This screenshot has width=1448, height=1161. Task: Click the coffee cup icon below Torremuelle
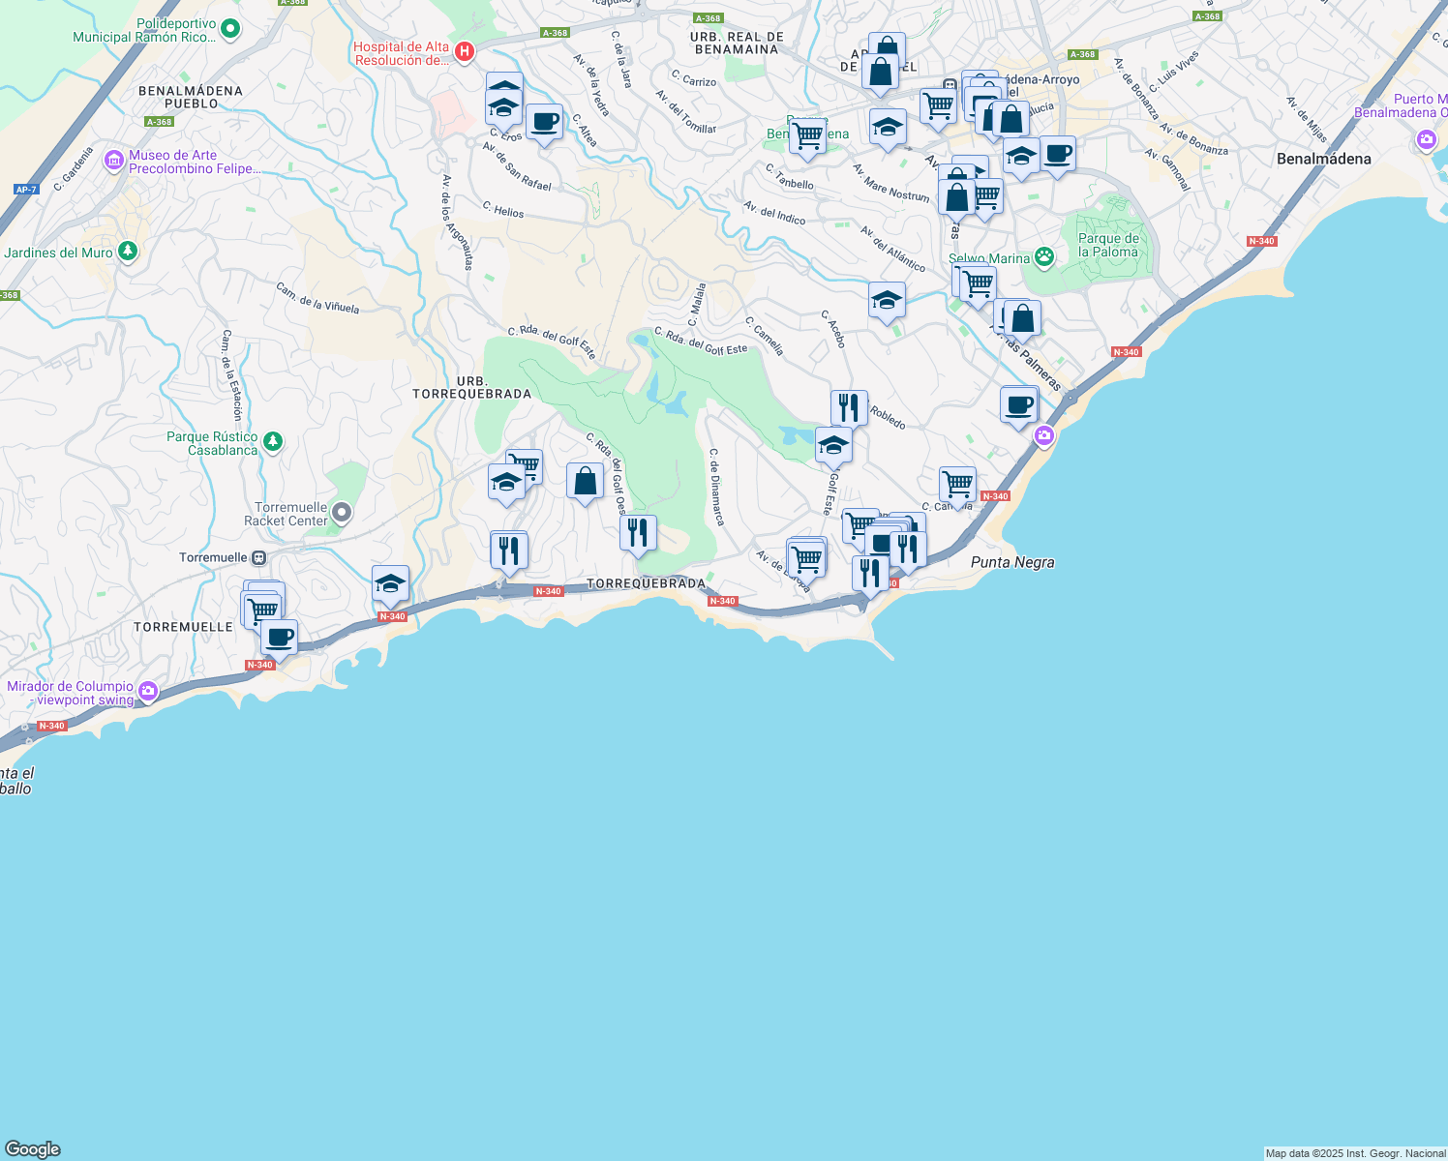coord(280,638)
